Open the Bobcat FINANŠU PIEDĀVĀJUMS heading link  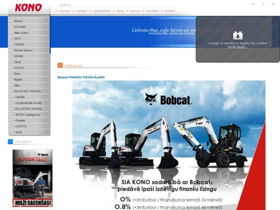pos(81,77)
